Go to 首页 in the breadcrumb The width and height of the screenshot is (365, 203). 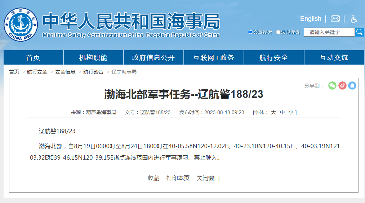(x=14, y=72)
